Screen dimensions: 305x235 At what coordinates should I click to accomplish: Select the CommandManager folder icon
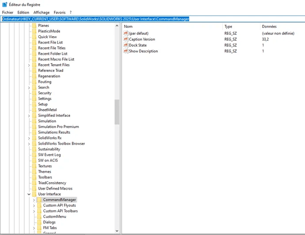(39, 200)
